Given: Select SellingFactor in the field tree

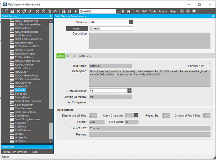Looking at the screenshot, I should (x=23, y=97).
